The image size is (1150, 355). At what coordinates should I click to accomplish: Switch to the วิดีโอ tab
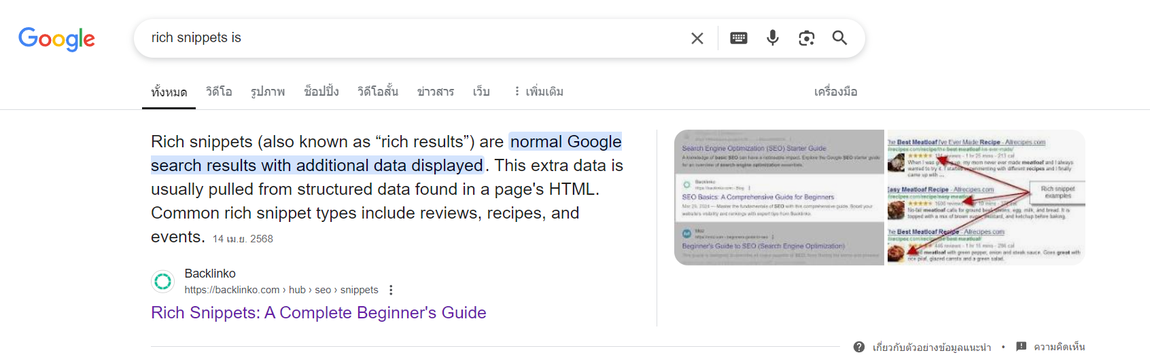point(219,92)
